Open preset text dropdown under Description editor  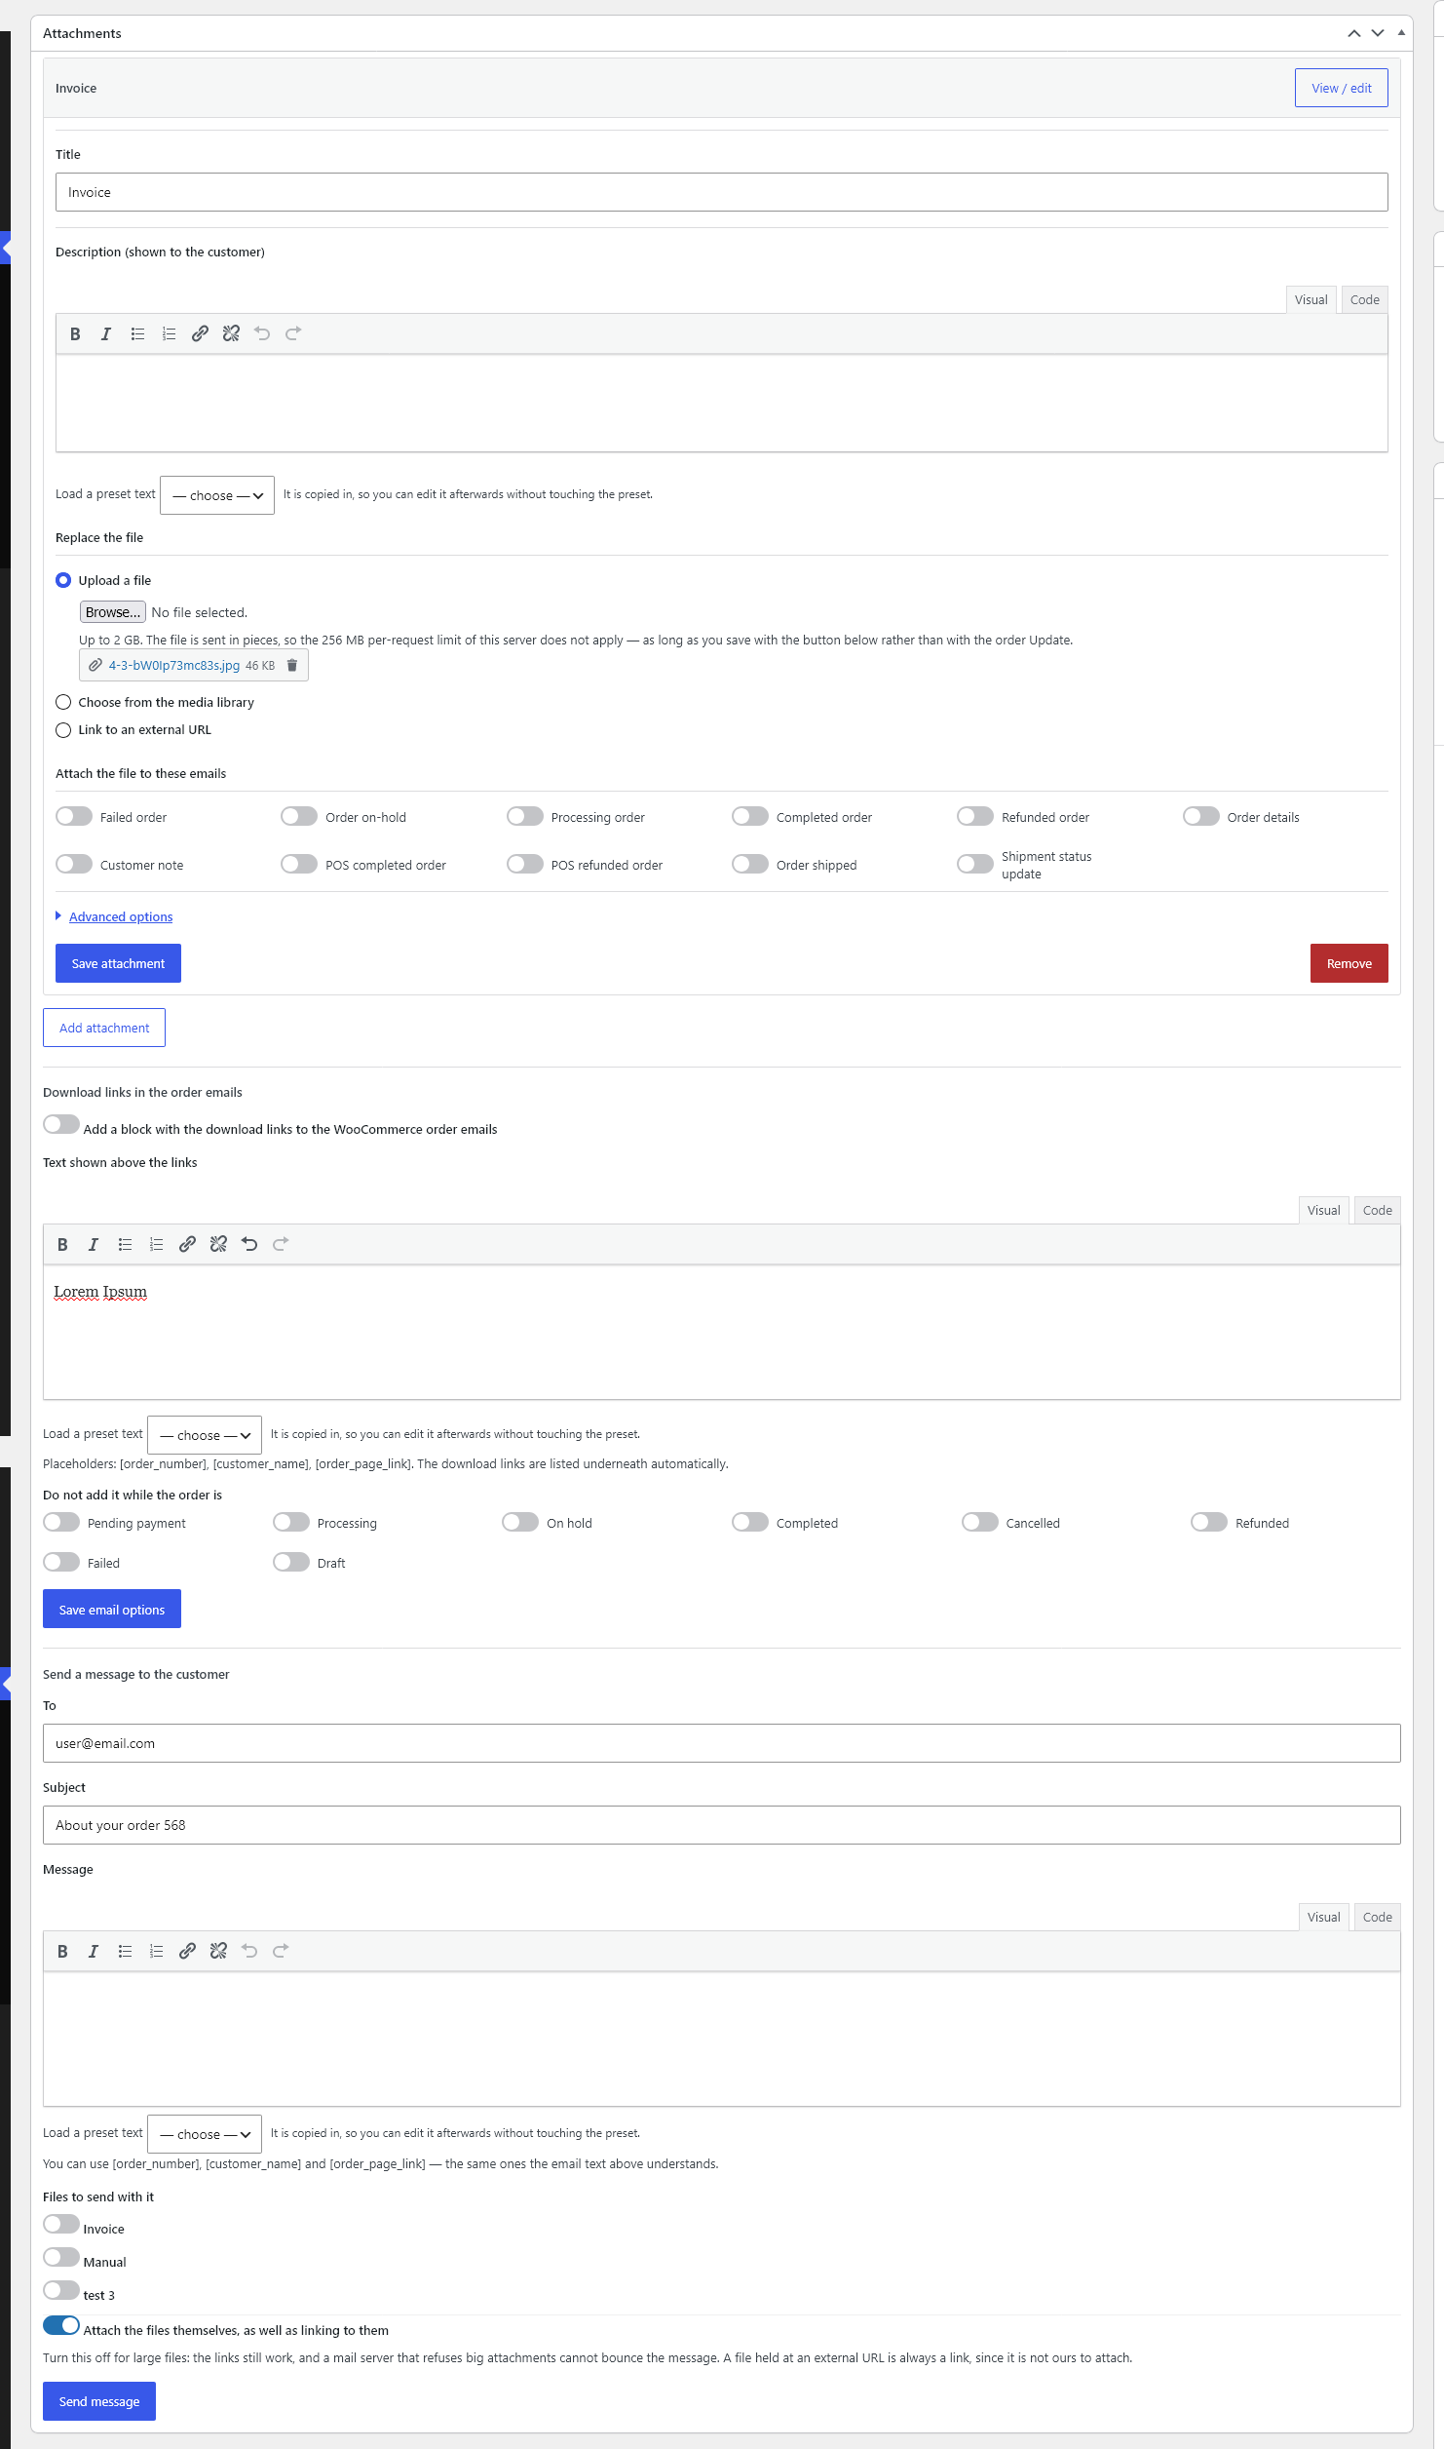(217, 495)
